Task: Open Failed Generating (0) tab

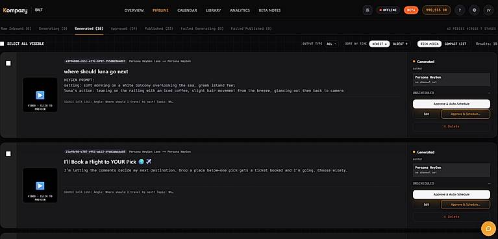Action: coord(203,29)
